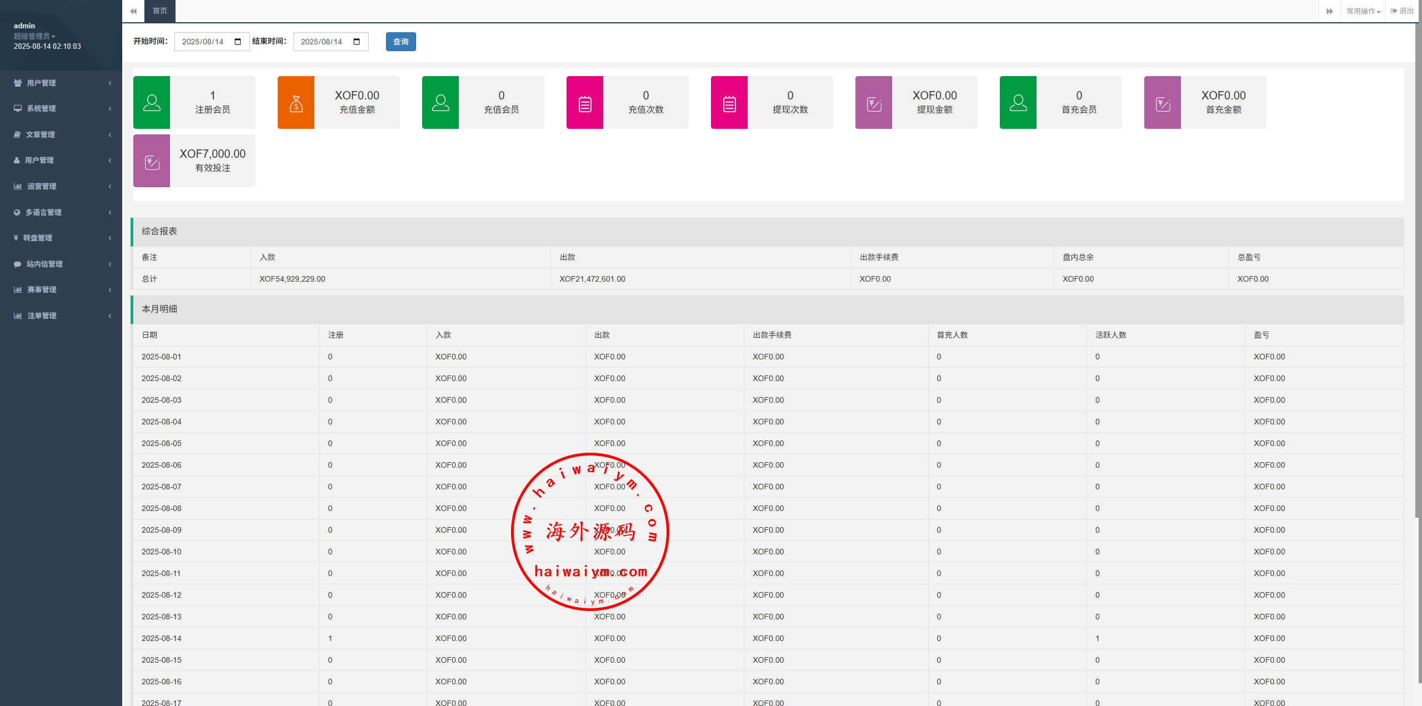Click the purple withdrawal amount icon
This screenshot has width=1422, height=706.
click(874, 103)
